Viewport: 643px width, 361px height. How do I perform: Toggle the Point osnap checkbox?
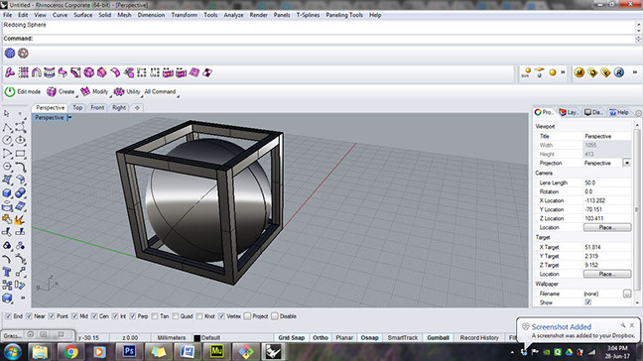coord(52,316)
